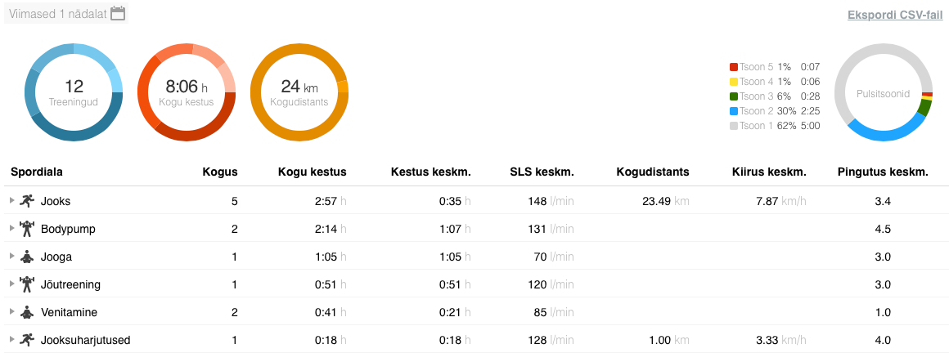Click the red Tsoon 5 color swatch

(734, 67)
